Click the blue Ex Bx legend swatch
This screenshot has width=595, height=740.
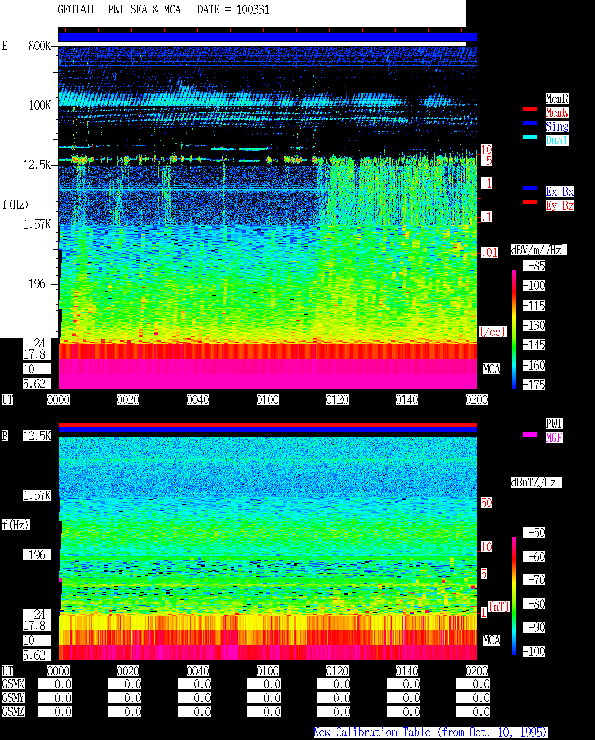[x=530, y=188]
